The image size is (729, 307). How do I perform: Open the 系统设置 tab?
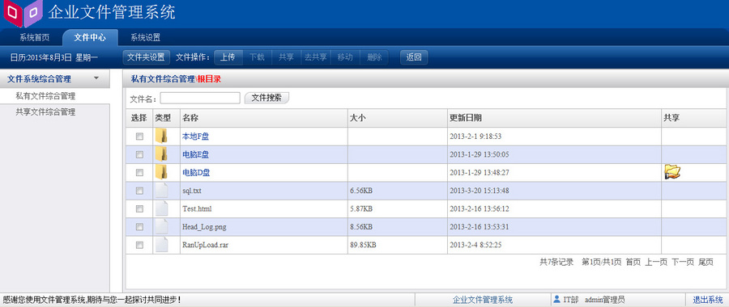tap(145, 37)
